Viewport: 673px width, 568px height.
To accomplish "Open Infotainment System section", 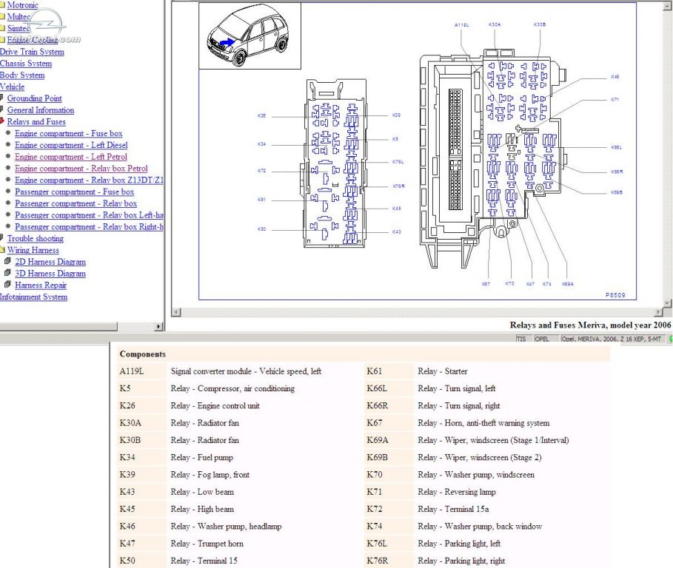I will [33, 297].
